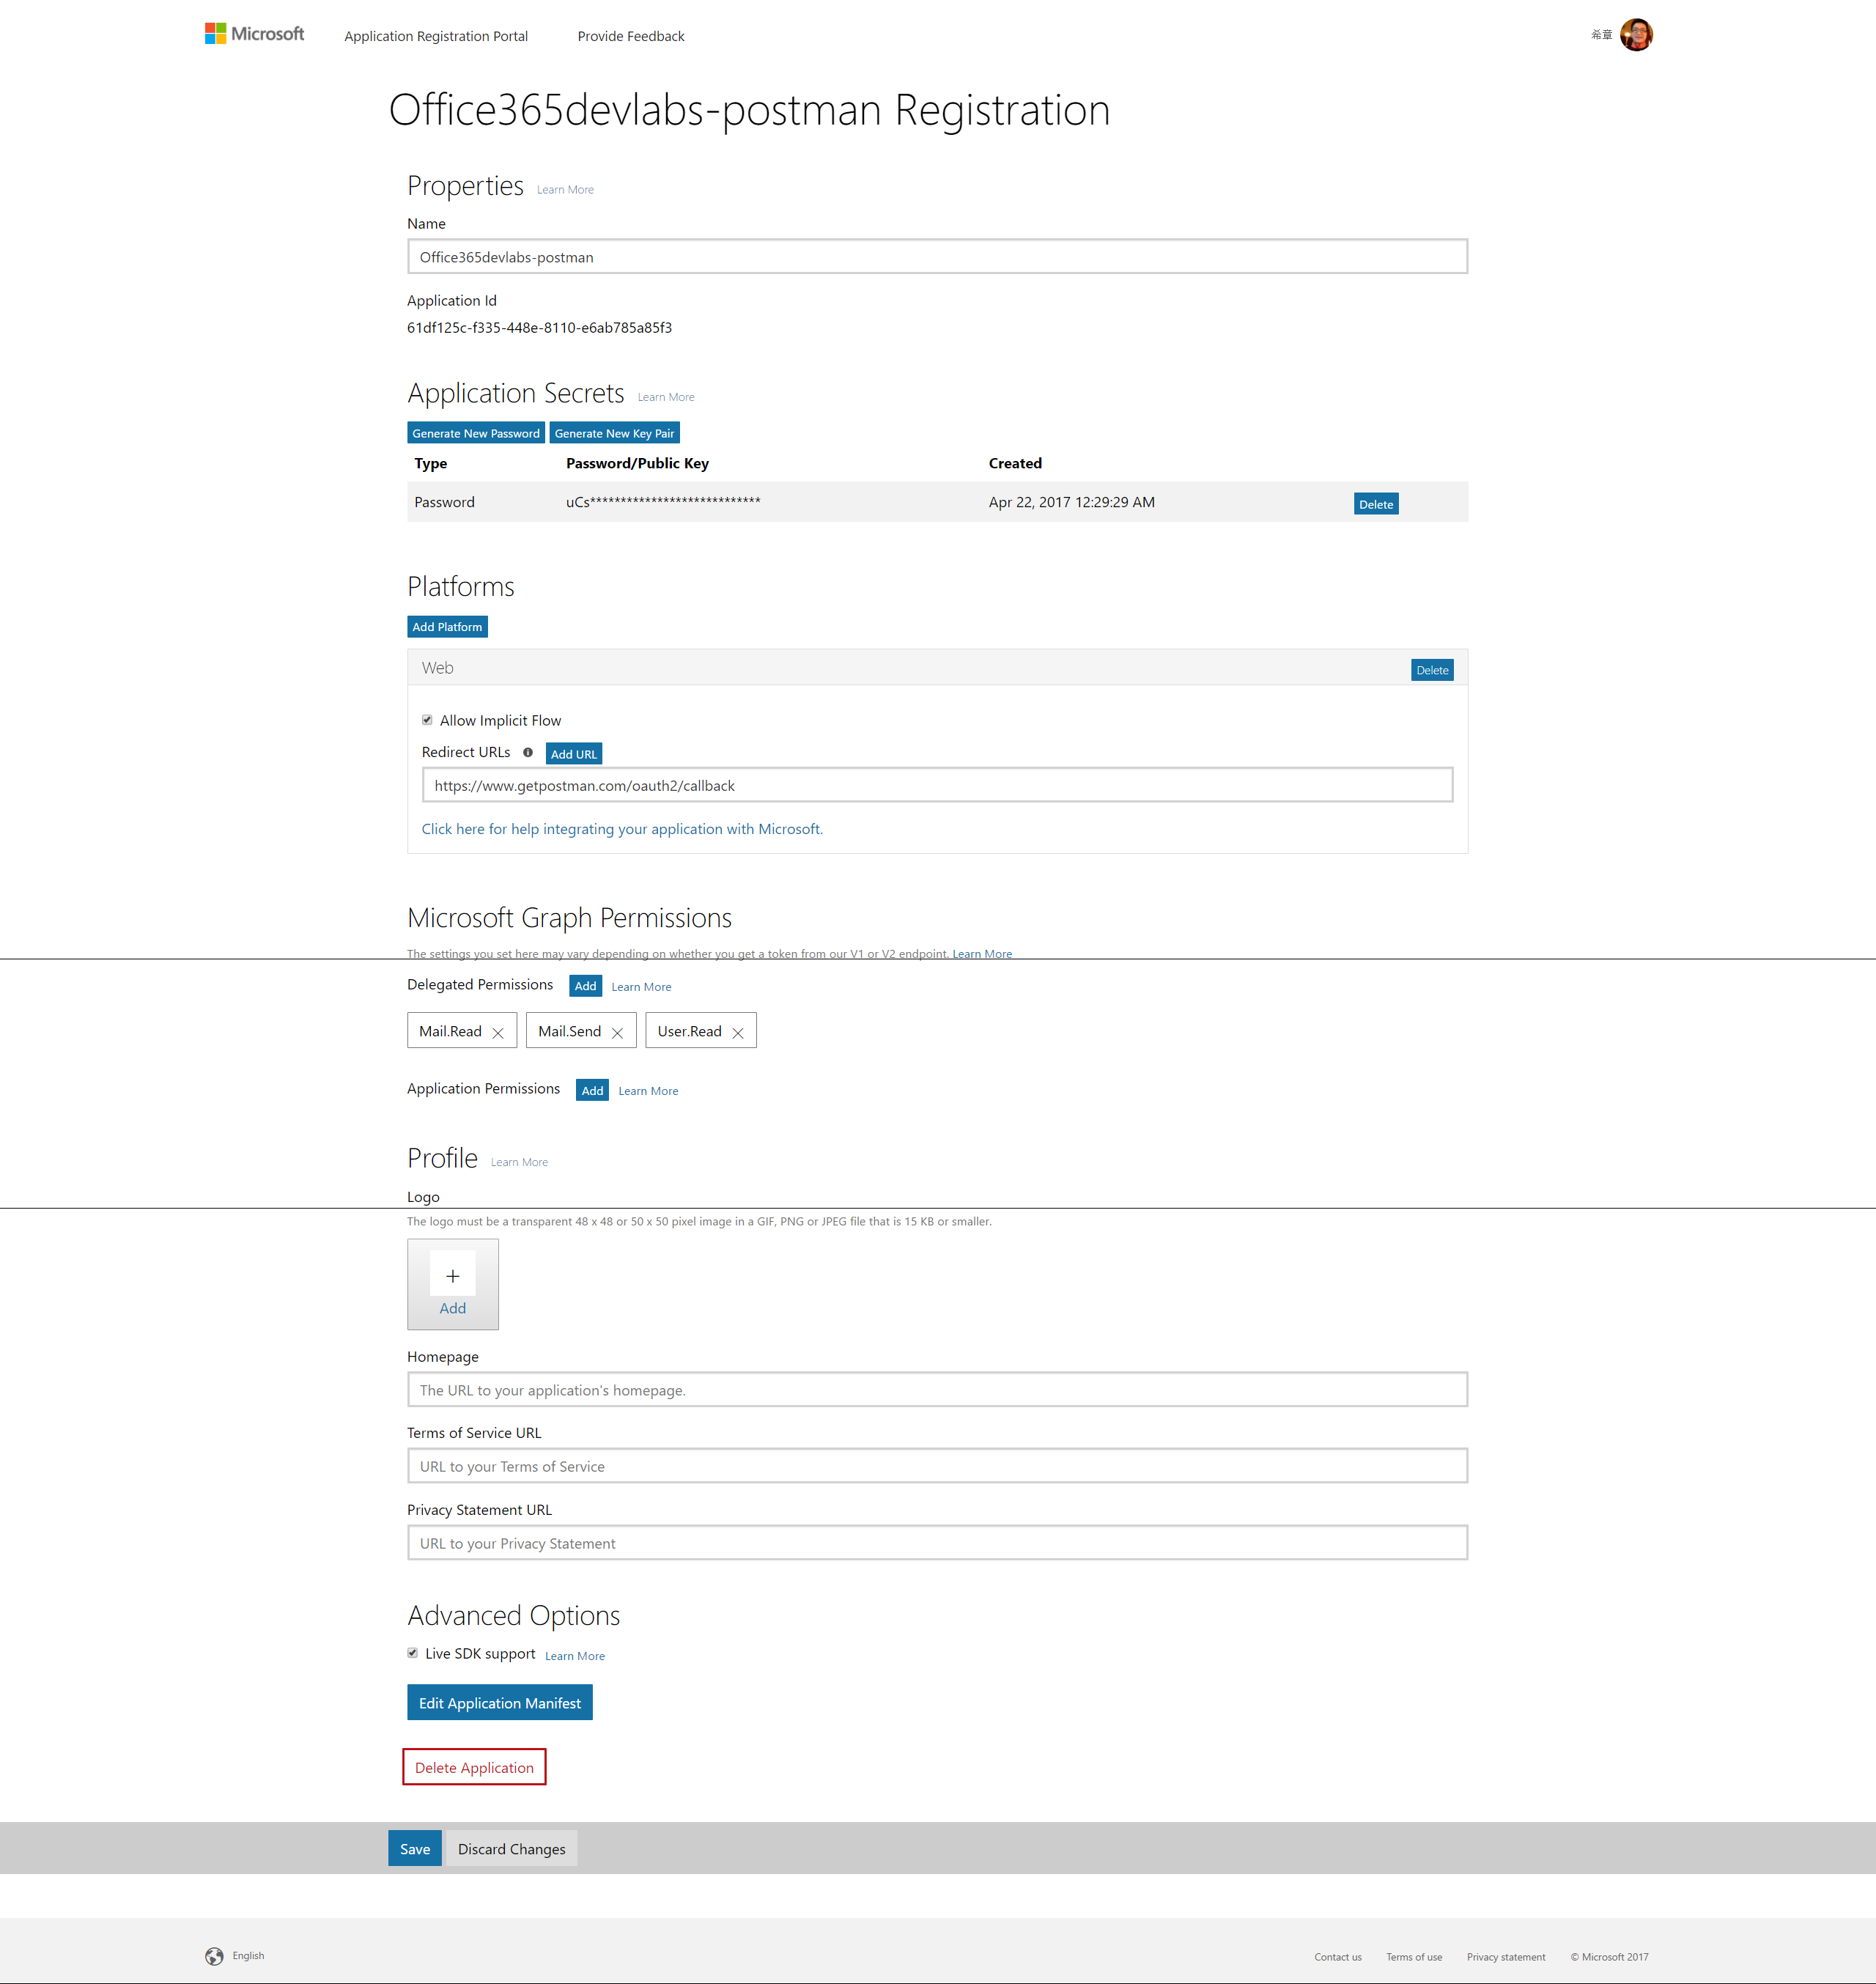This screenshot has height=1984, width=1876.
Task: Open the Microsoft integration help link
Action: point(622,829)
